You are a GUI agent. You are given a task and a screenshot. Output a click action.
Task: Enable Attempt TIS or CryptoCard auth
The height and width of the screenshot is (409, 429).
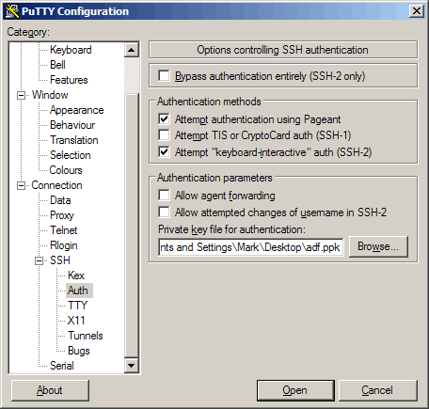click(x=164, y=135)
